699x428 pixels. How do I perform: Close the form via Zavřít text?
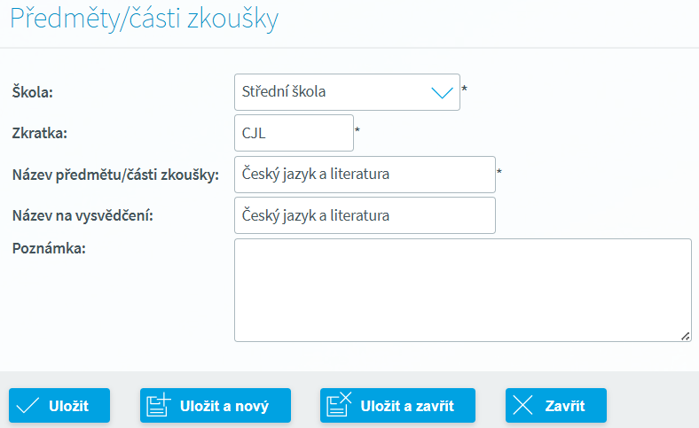pos(565,406)
